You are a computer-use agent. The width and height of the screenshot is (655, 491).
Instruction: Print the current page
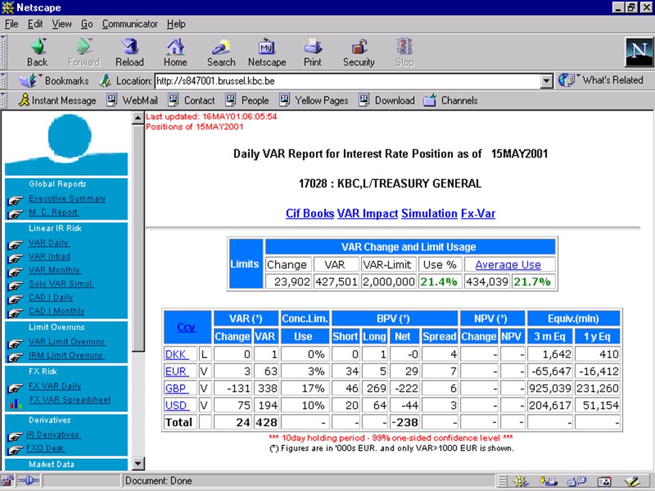pyautogui.click(x=312, y=52)
